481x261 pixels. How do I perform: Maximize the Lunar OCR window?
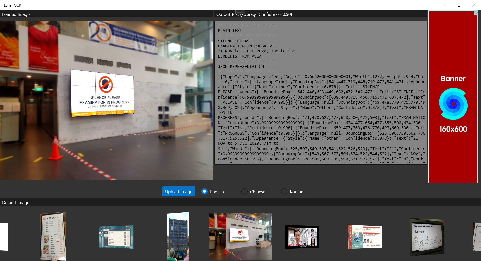(x=459, y=5)
